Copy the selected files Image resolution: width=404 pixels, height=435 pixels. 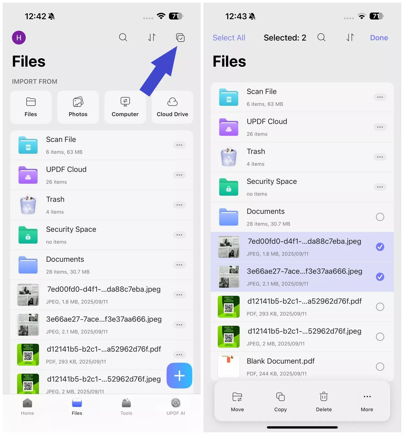[x=280, y=402]
